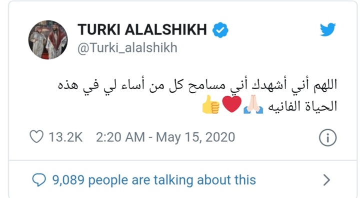This screenshot has height=198, width=360.
Task: Click the Twitter bird logo
Action: click(x=327, y=29)
